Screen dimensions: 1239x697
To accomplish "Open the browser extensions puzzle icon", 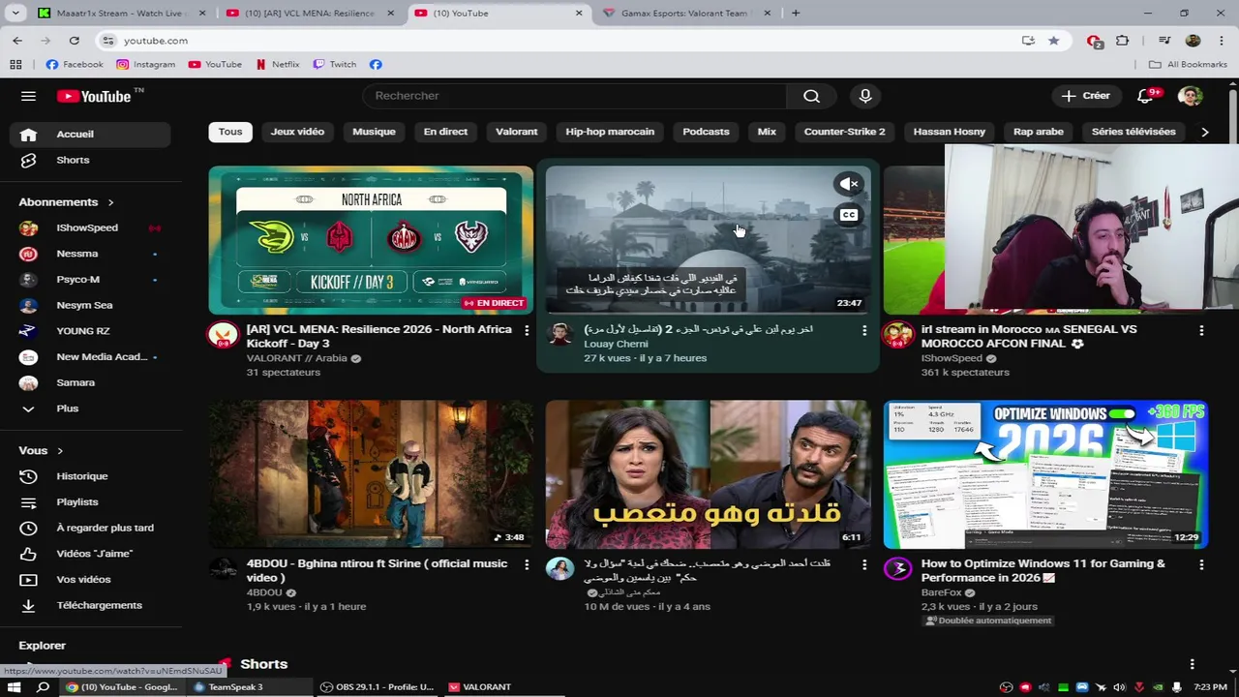I will click(1123, 41).
